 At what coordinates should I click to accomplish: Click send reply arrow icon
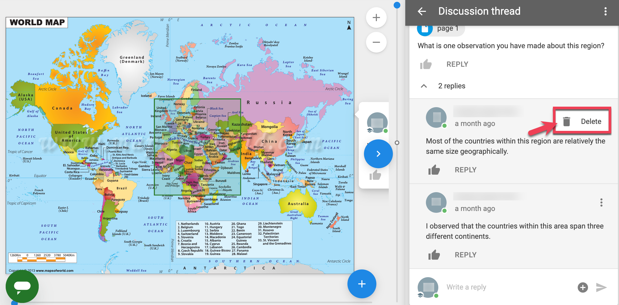601,287
